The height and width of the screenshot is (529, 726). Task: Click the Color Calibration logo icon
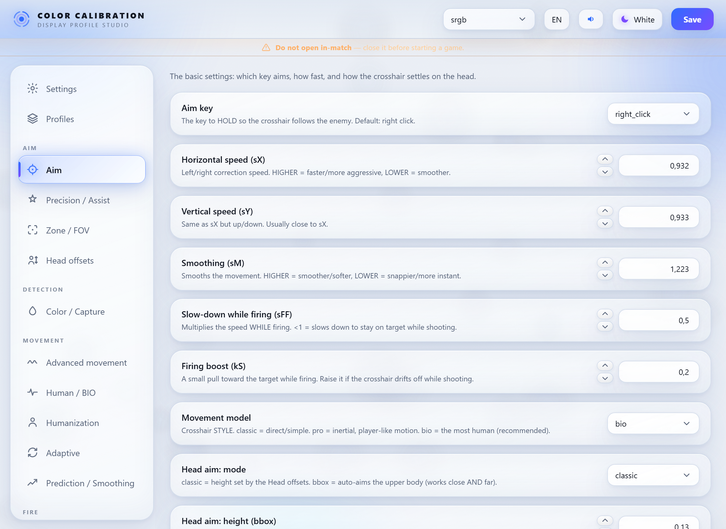(x=22, y=19)
